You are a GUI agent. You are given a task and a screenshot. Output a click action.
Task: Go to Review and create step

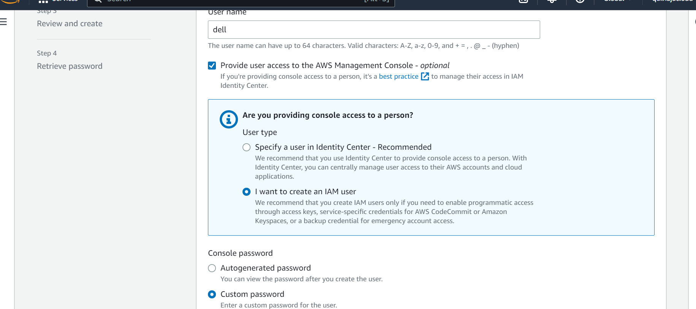click(x=70, y=24)
